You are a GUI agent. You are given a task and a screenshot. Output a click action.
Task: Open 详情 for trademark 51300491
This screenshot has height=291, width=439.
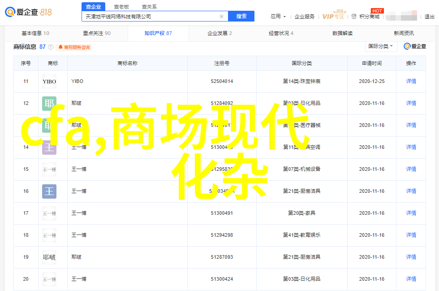[411, 213]
